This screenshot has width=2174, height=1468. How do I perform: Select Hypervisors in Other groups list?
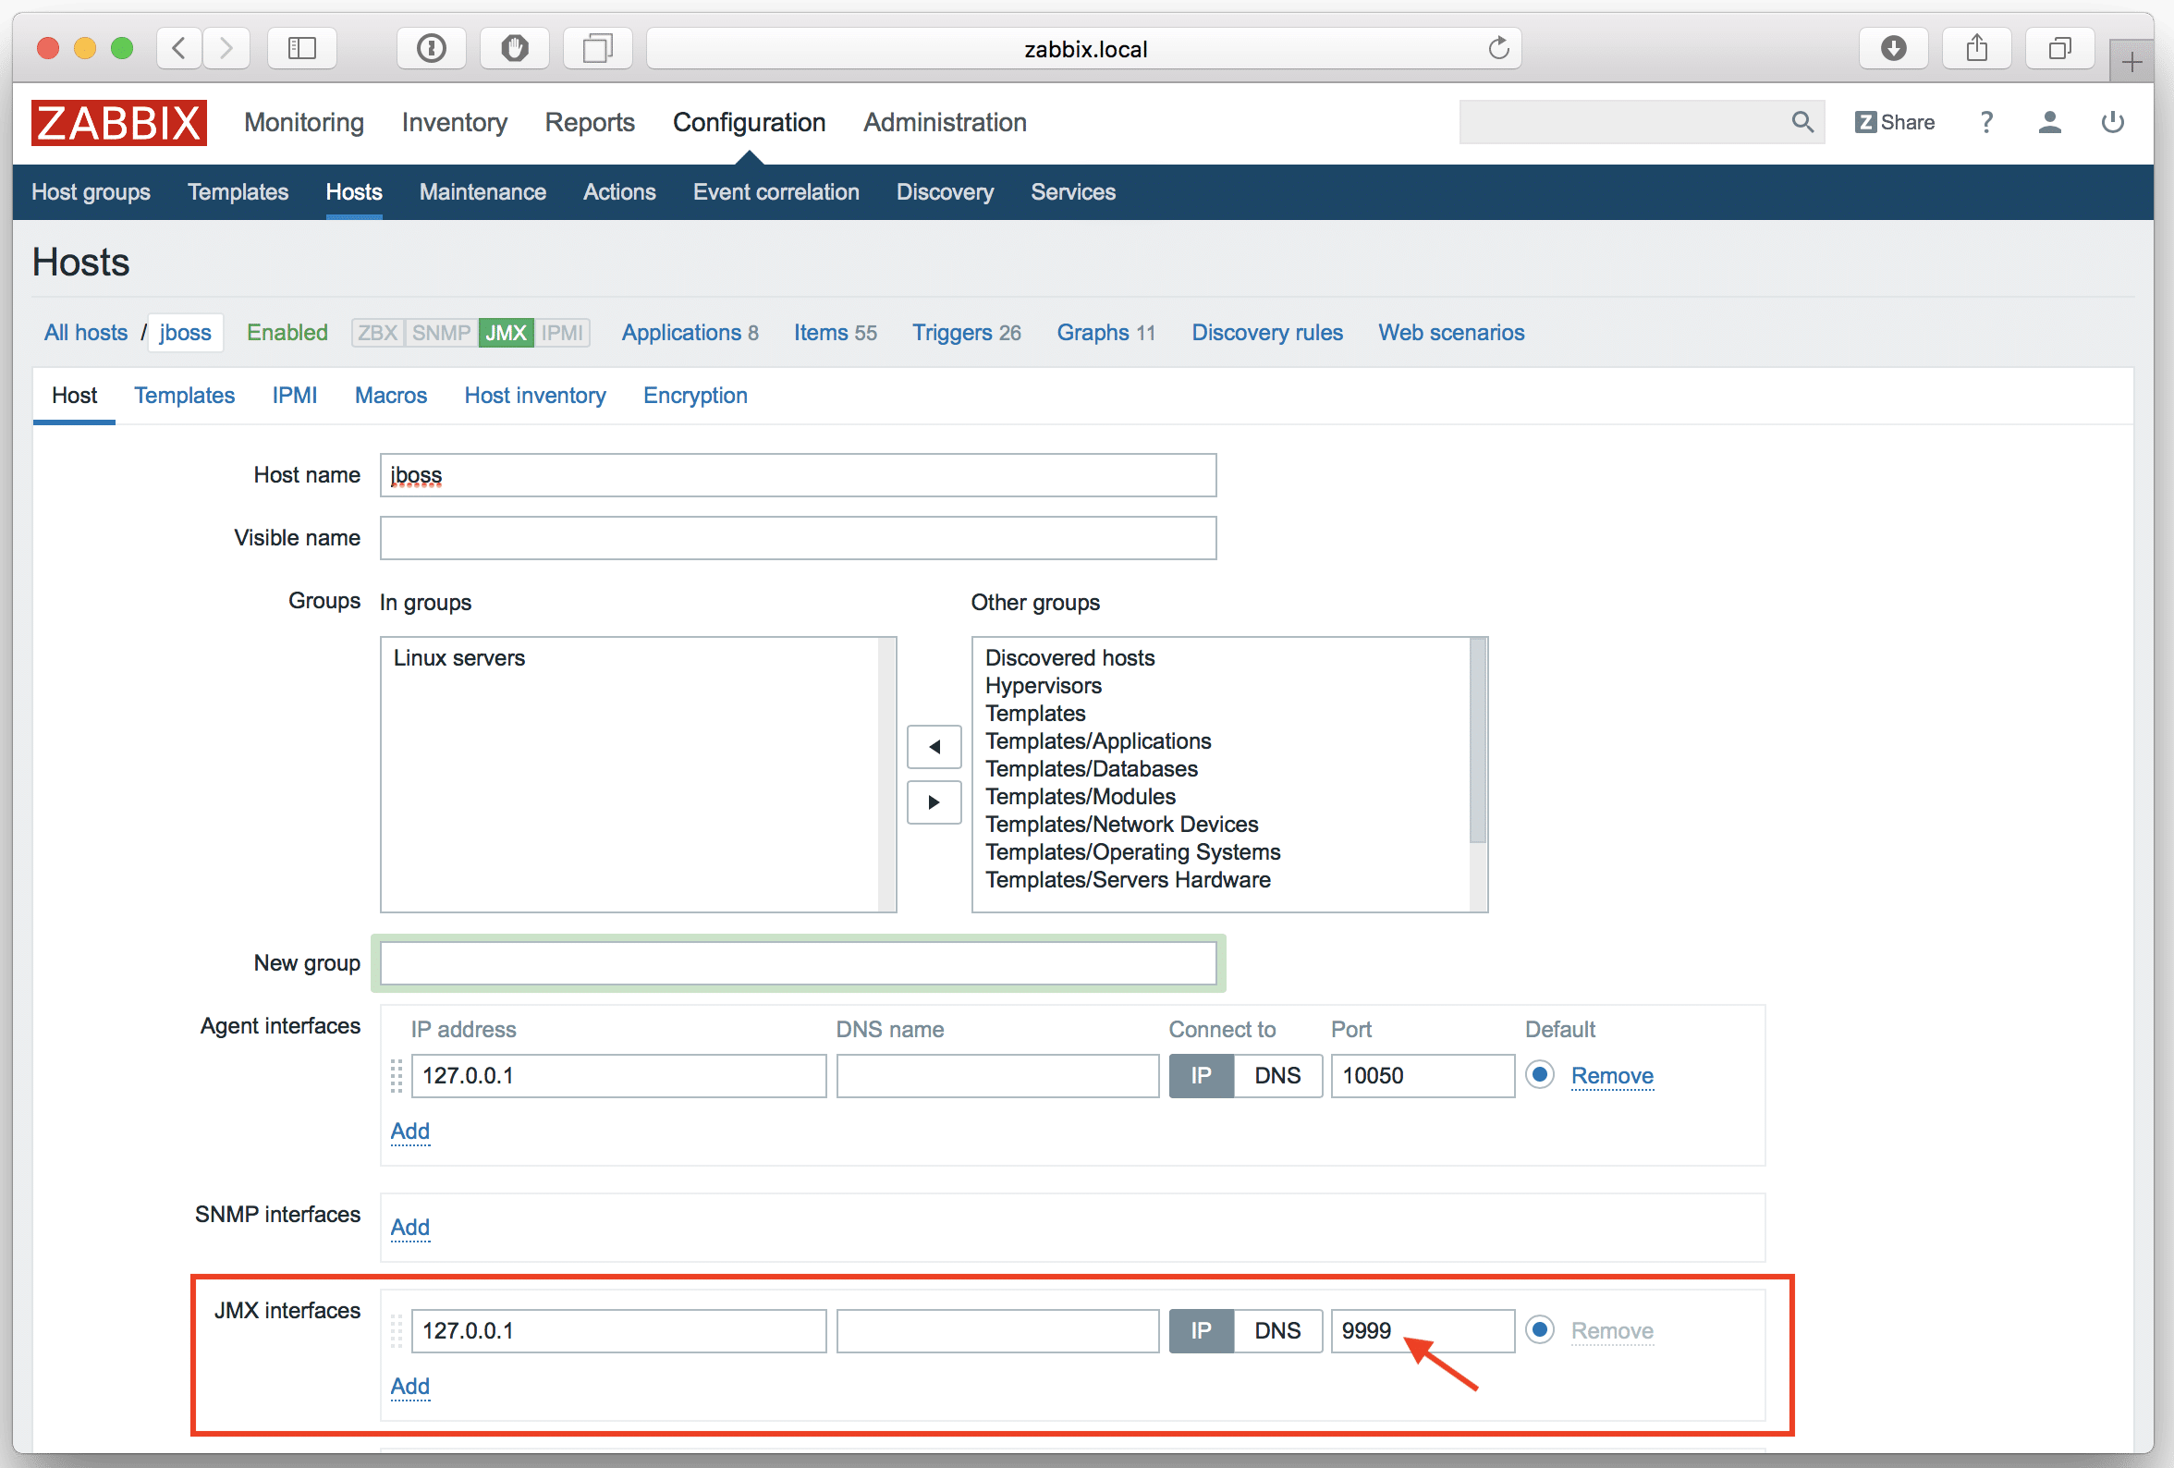tap(1043, 686)
